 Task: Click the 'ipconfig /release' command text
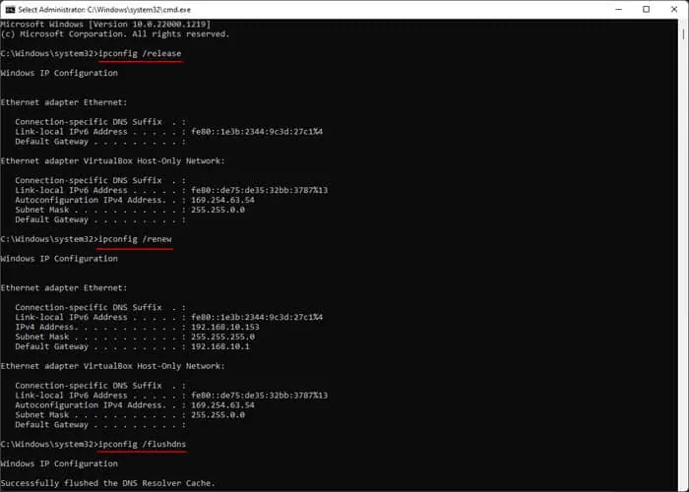point(140,53)
